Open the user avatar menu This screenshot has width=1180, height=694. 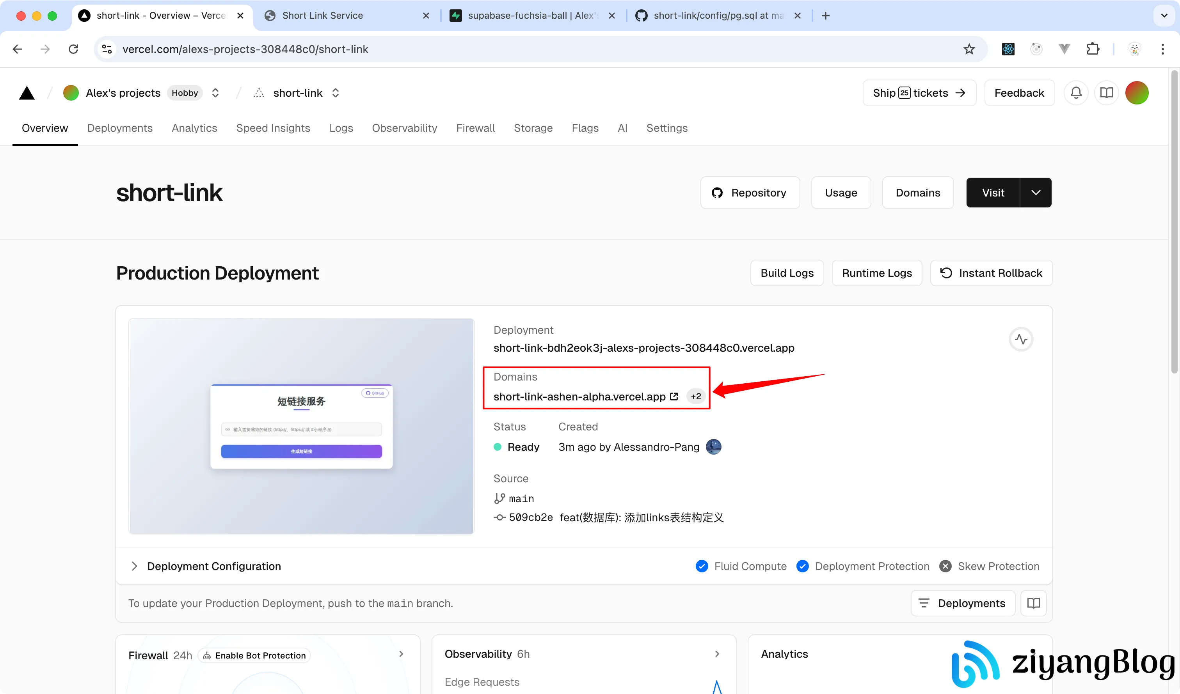coord(1137,93)
